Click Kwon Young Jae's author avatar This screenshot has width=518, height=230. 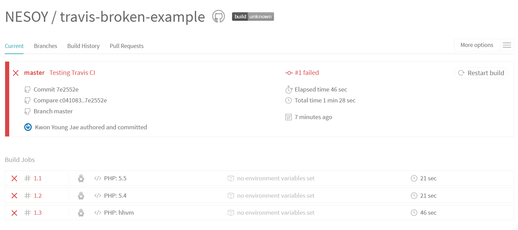(x=28, y=127)
